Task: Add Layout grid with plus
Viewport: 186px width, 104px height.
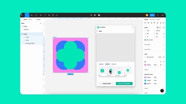Action: [164, 49]
